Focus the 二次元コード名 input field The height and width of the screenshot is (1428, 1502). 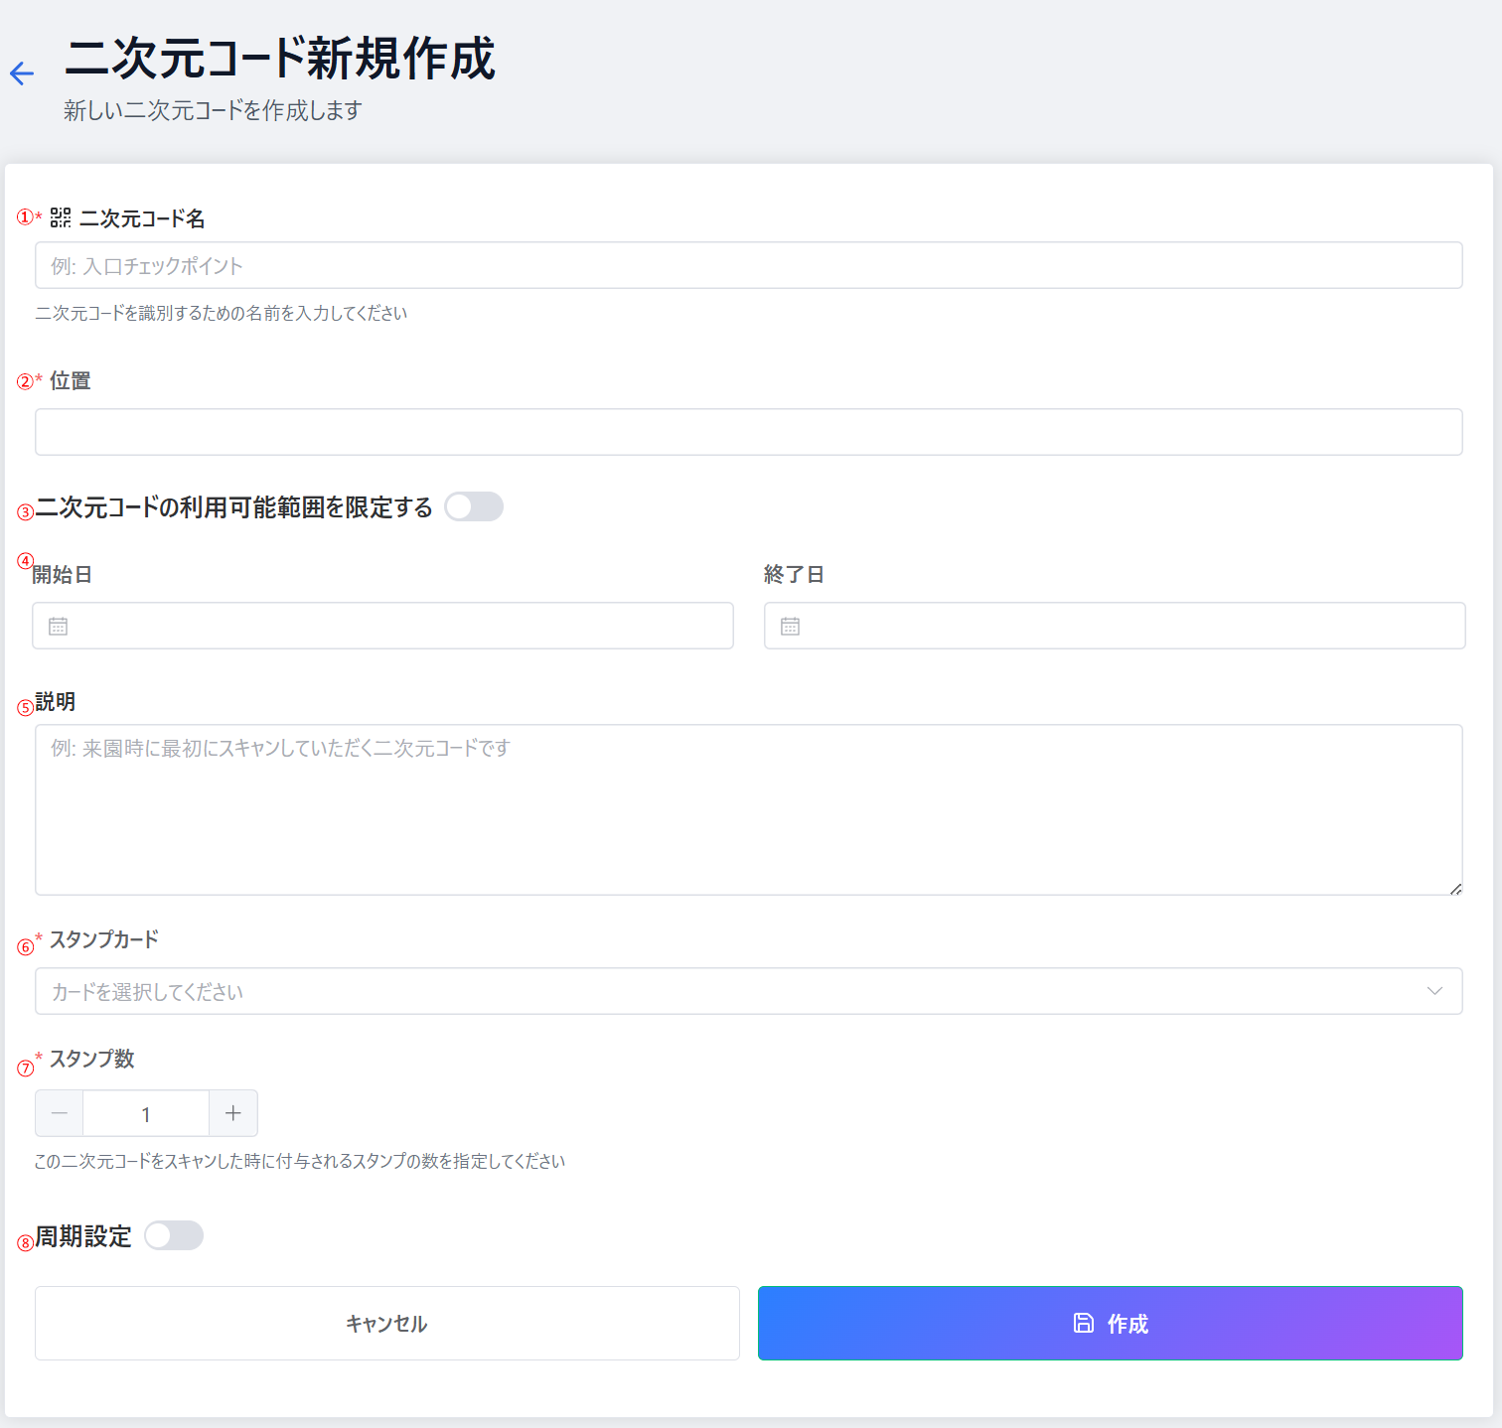[748, 265]
